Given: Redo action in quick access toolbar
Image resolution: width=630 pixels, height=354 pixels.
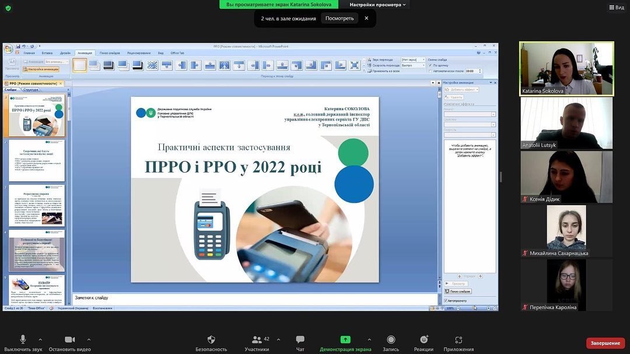Looking at the screenshot, I should tap(32, 47).
